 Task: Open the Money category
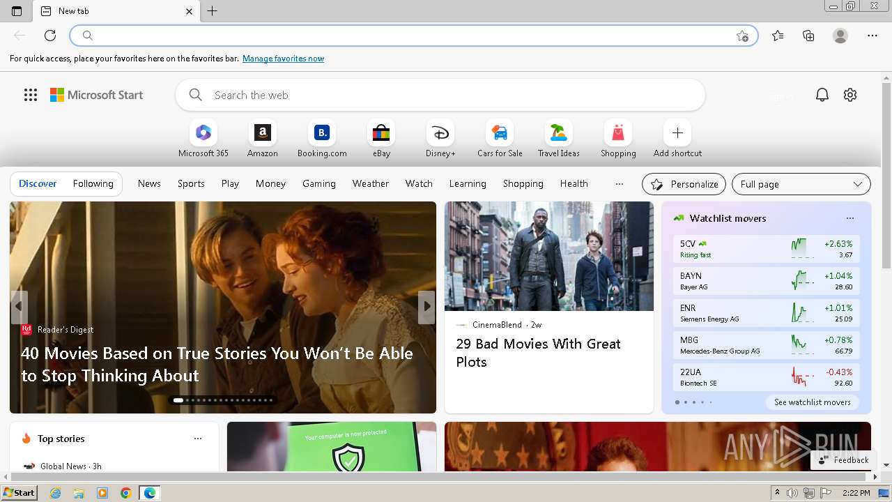click(x=270, y=183)
